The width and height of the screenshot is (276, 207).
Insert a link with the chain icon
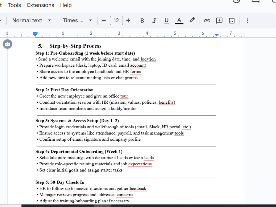click(x=207, y=21)
